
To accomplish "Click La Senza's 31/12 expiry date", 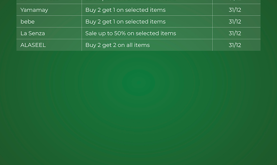I will (235, 33).
